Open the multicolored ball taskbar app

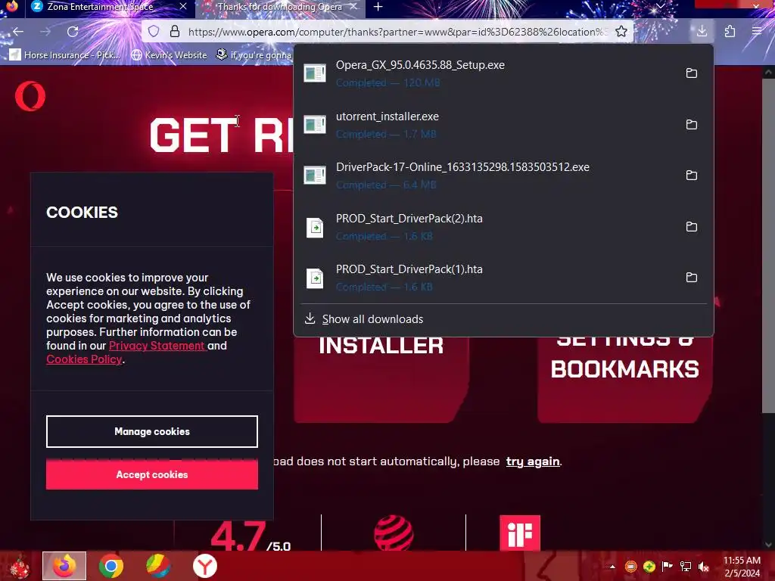point(157,566)
